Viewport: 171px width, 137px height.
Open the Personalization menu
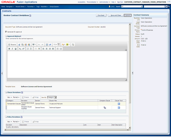coord(92,2)
